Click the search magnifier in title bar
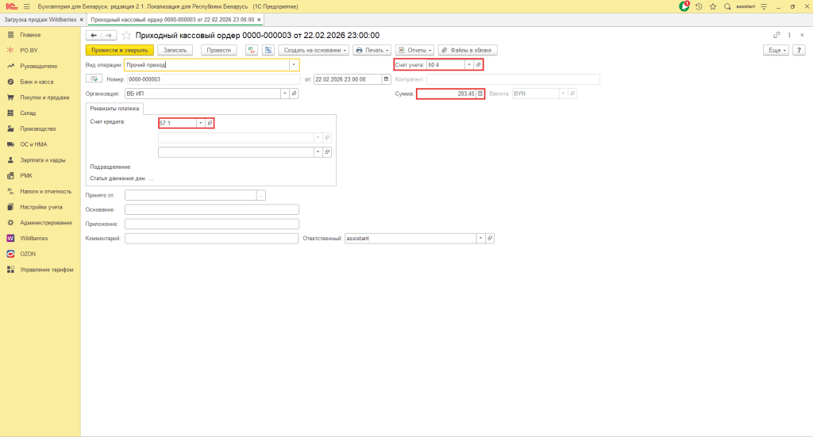This screenshot has width=813, height=437. [727, 6]
